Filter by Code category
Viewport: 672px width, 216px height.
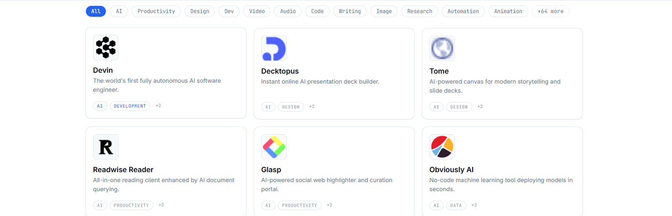(x=317, y=11)
